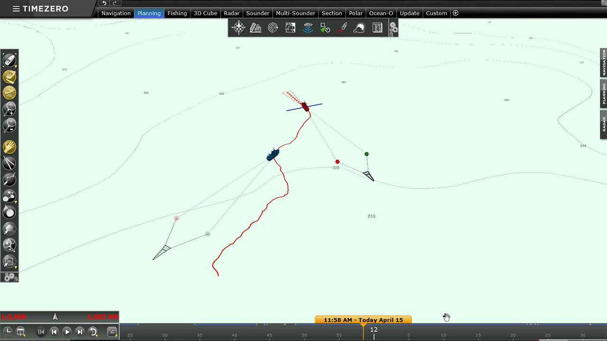Switch to the Multi-Sounder tab
Viewport: 607px width, 341px height.
pos(295,13)
